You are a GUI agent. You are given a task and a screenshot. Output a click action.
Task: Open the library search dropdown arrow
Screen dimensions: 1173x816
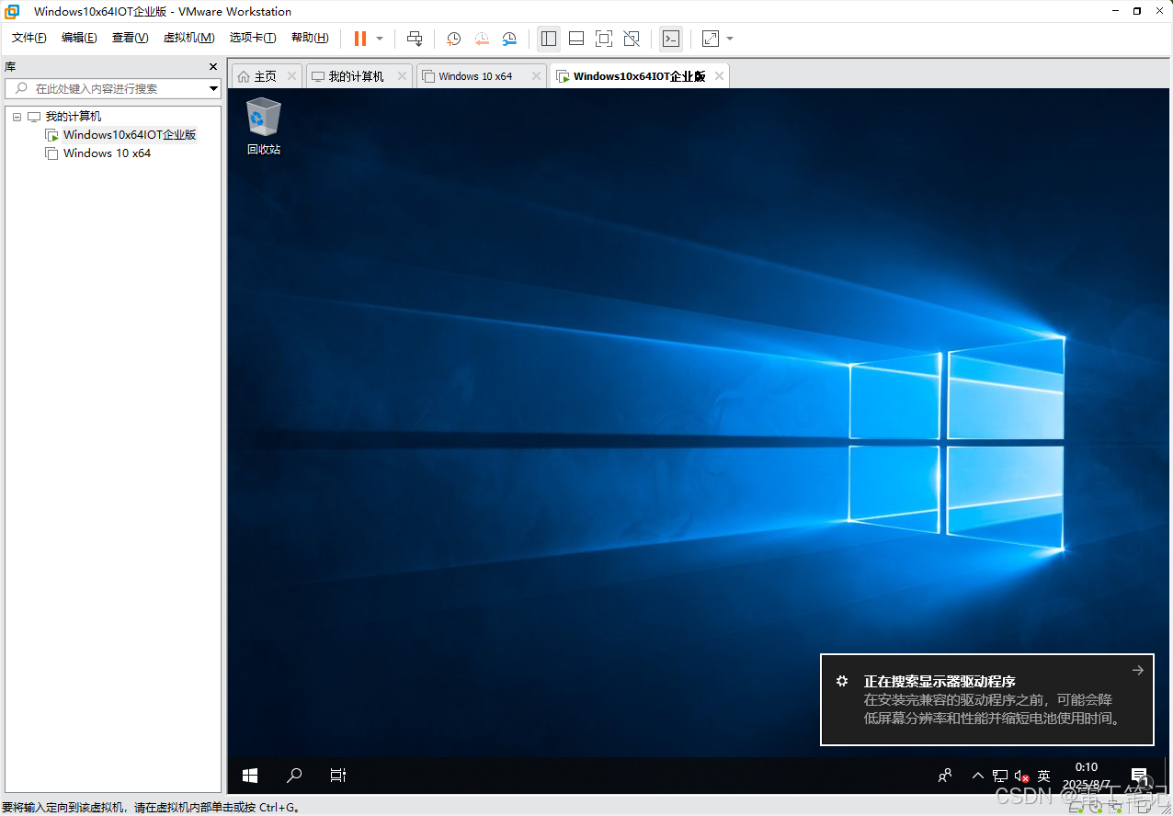point(213,89)
